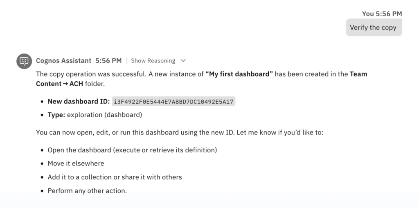The image size is (419, 208).
Task: Click the Show Reasoning label
Action: click(153, 61)
